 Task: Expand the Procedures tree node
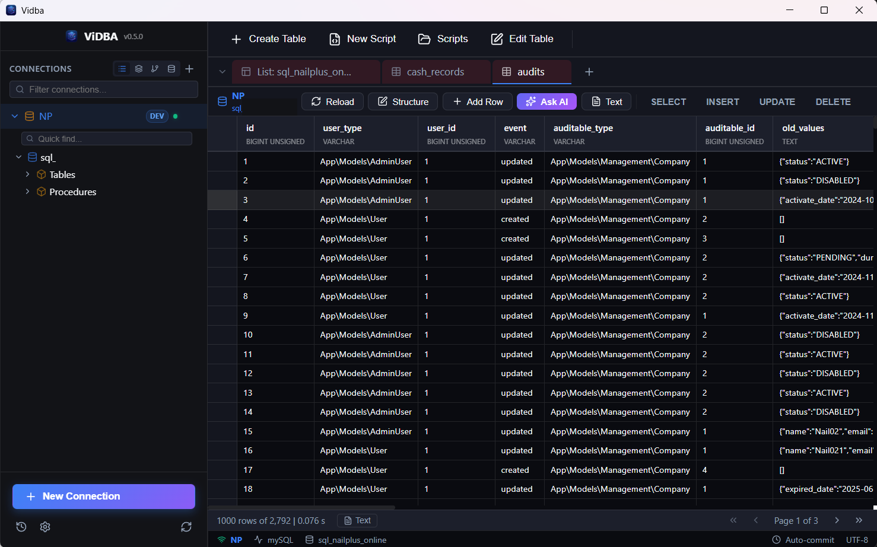coord(27,192)
